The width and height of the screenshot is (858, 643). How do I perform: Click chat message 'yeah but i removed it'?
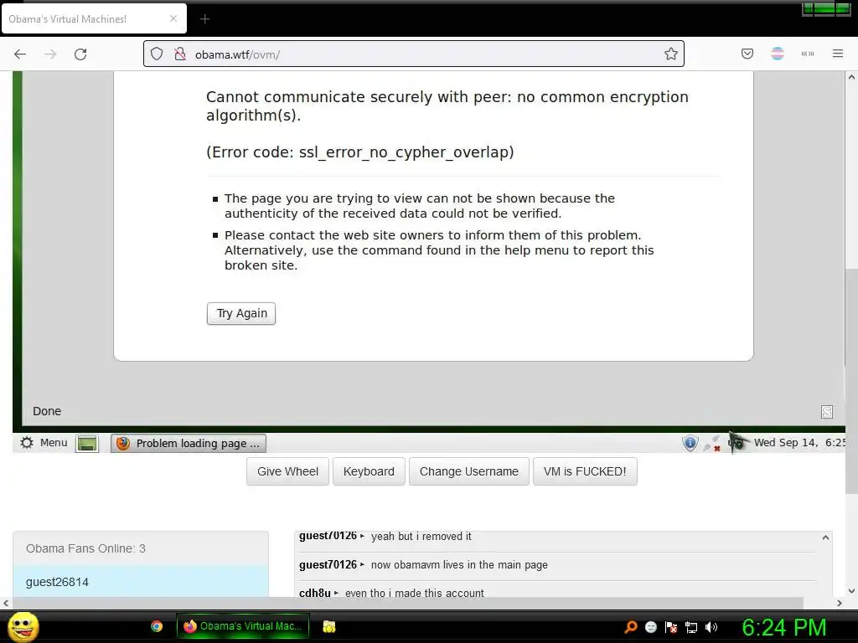tap(421, 537)
